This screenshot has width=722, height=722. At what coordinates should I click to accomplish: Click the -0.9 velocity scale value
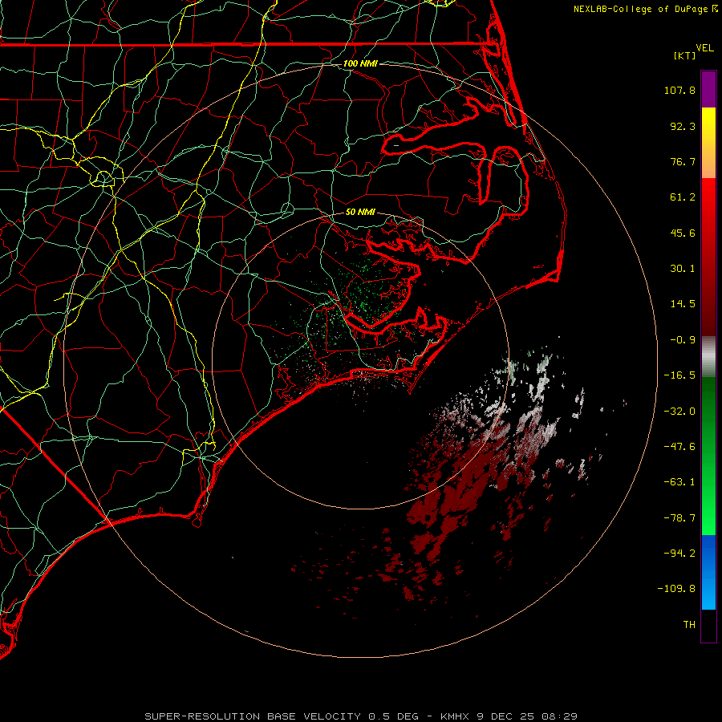[683, 340]
